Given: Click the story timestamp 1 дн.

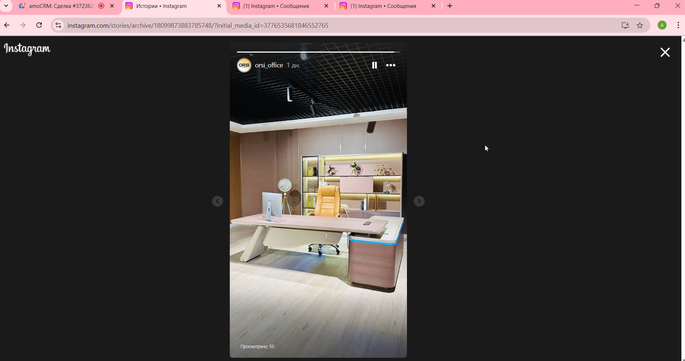Looking at the screenshot, I should (293, 66).
